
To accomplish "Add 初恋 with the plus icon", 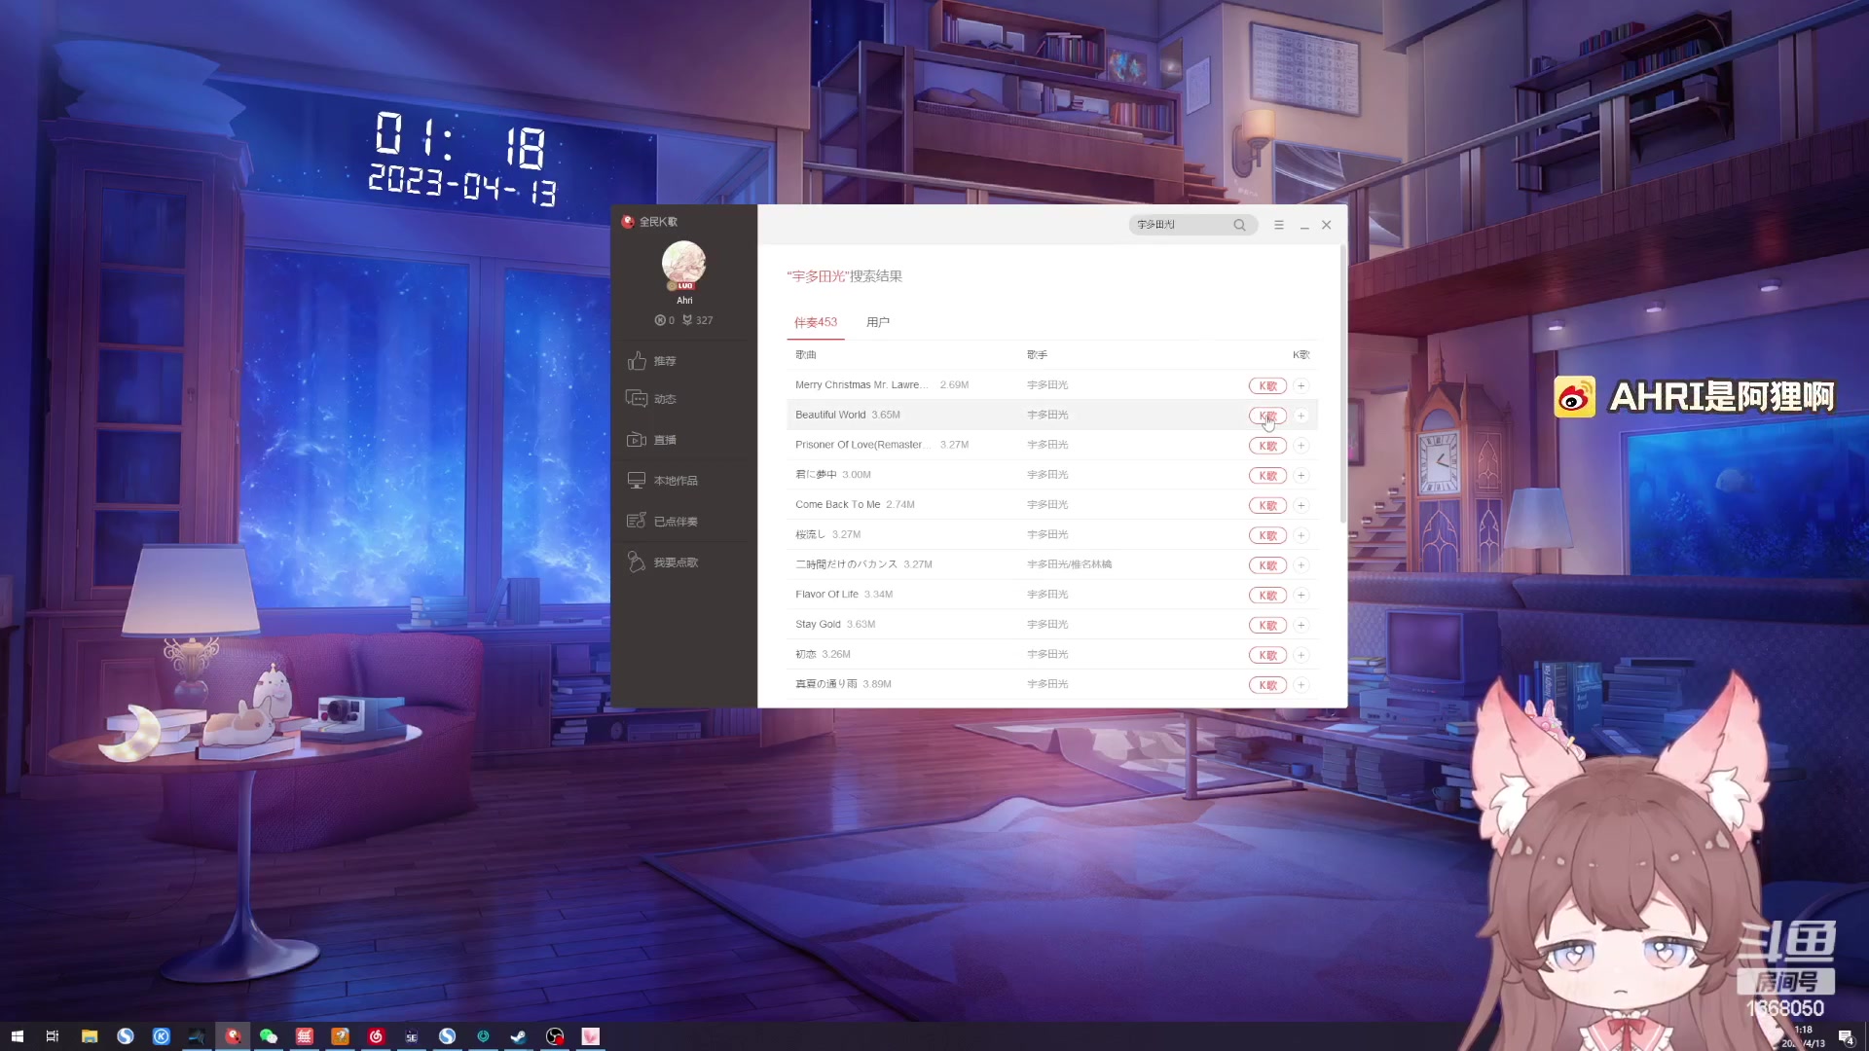I will click(1301, 655).
